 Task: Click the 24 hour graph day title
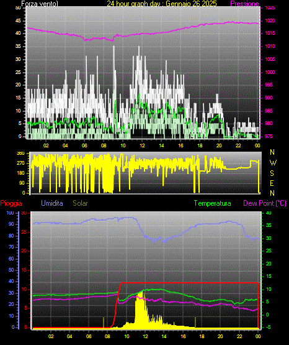click(162, 3)
